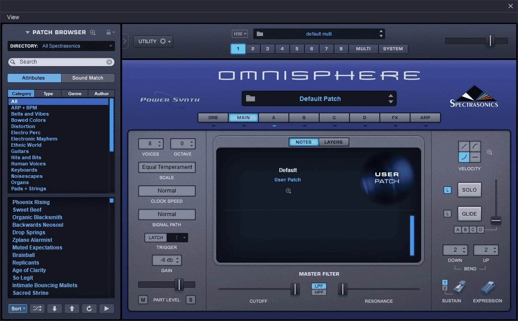This screenshot has width=518, height=321.
Task: Toggle the Solo L latch button
Action: point(447,190)
